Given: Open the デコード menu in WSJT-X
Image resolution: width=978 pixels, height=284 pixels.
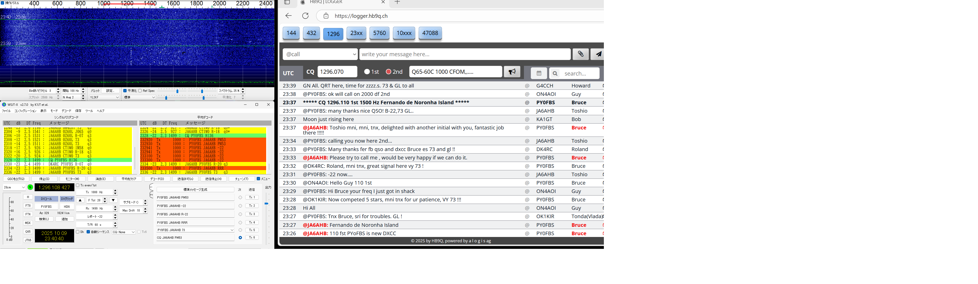Looking at the screenshot, I should [66, 111].
